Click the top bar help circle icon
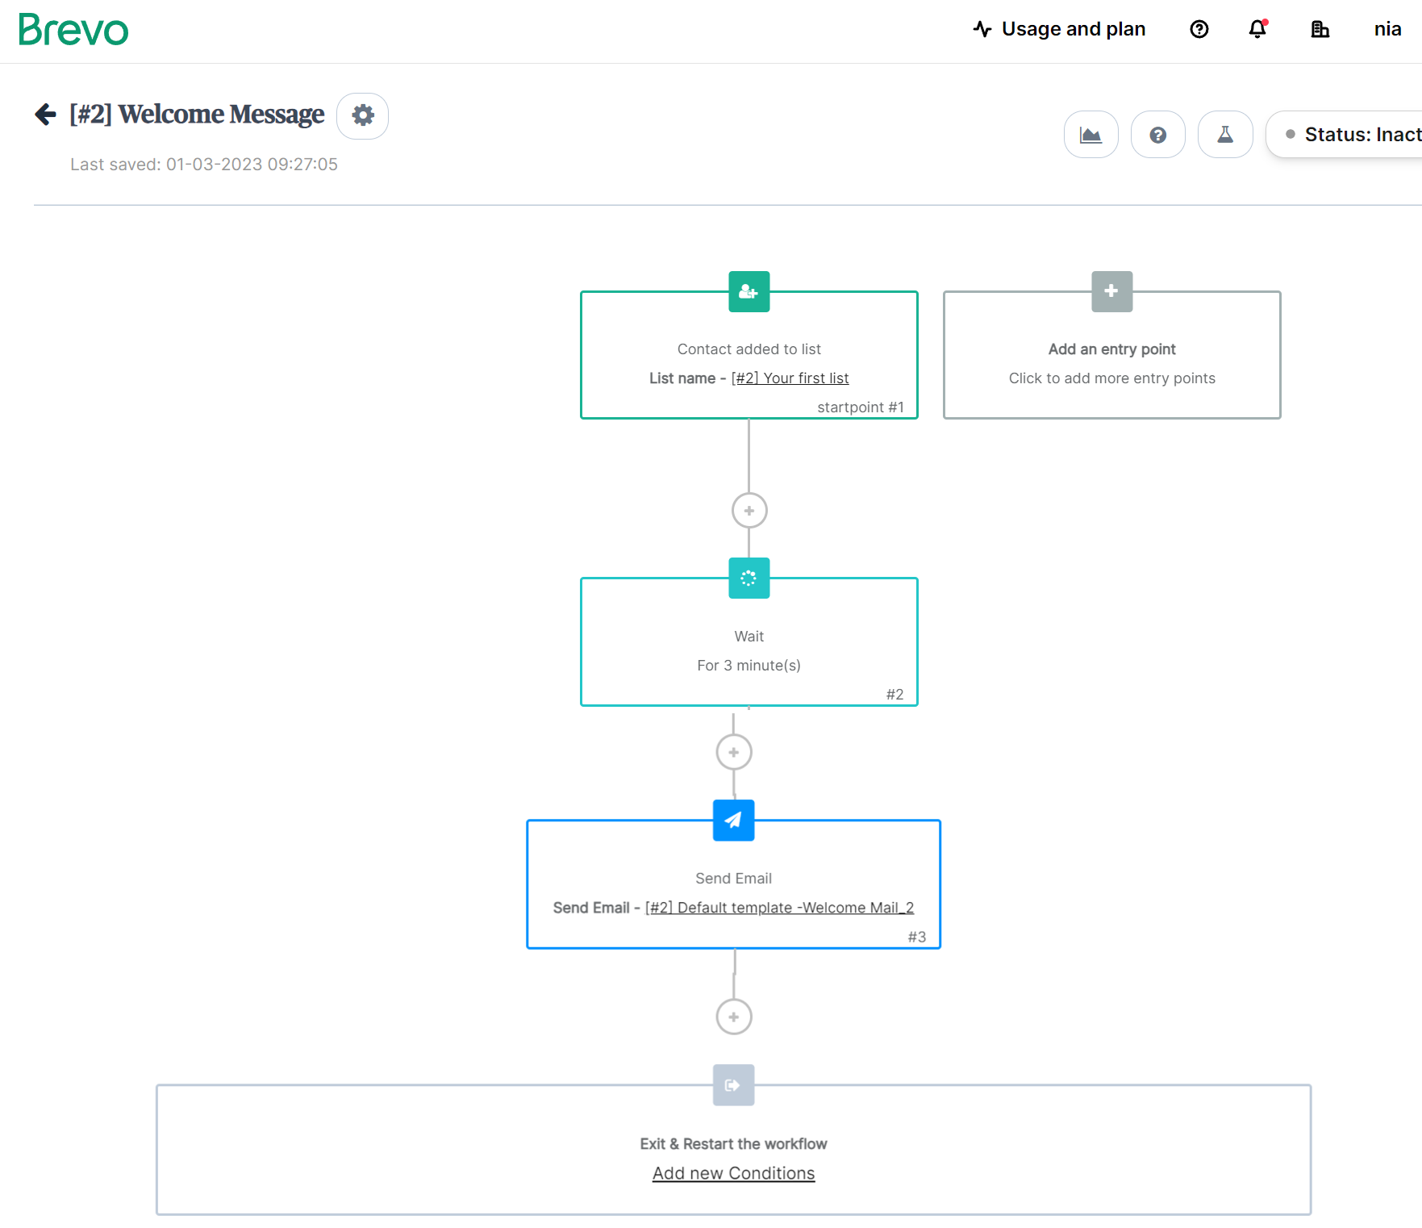Viewport: 1422px width, 1228px height. click(x=1199, y=30)
